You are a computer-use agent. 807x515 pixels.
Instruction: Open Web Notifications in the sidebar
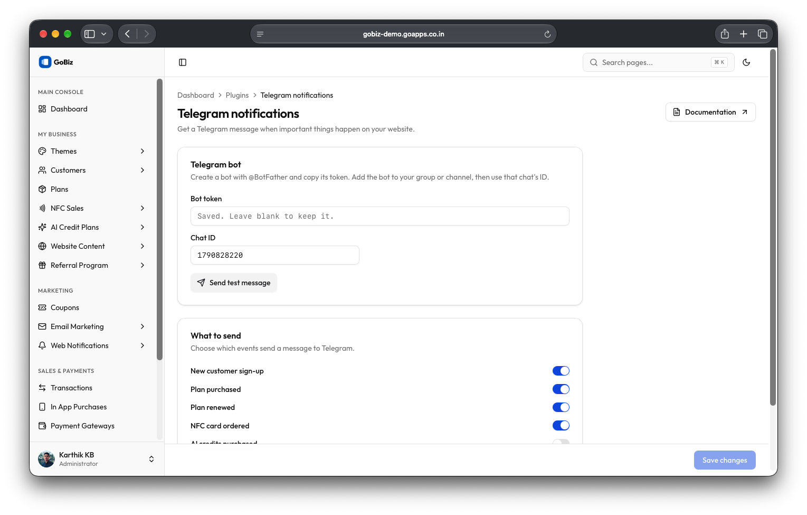point(92,345)
